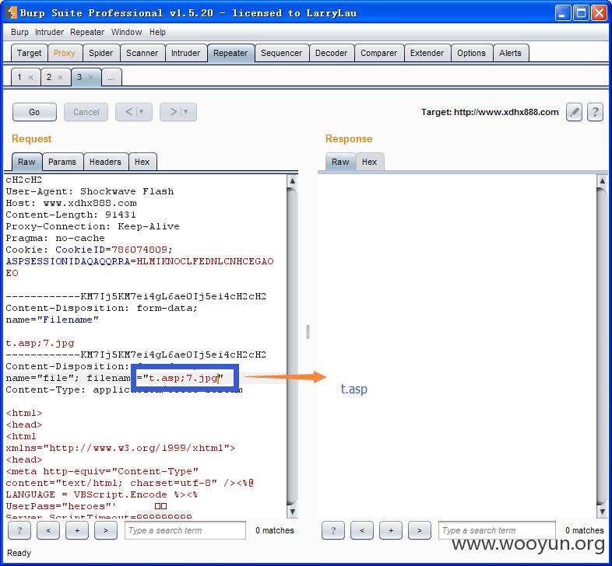Switch to the Alerts tab
The width and height of the screenshot is (612, 566).
(x=511, y=53)
